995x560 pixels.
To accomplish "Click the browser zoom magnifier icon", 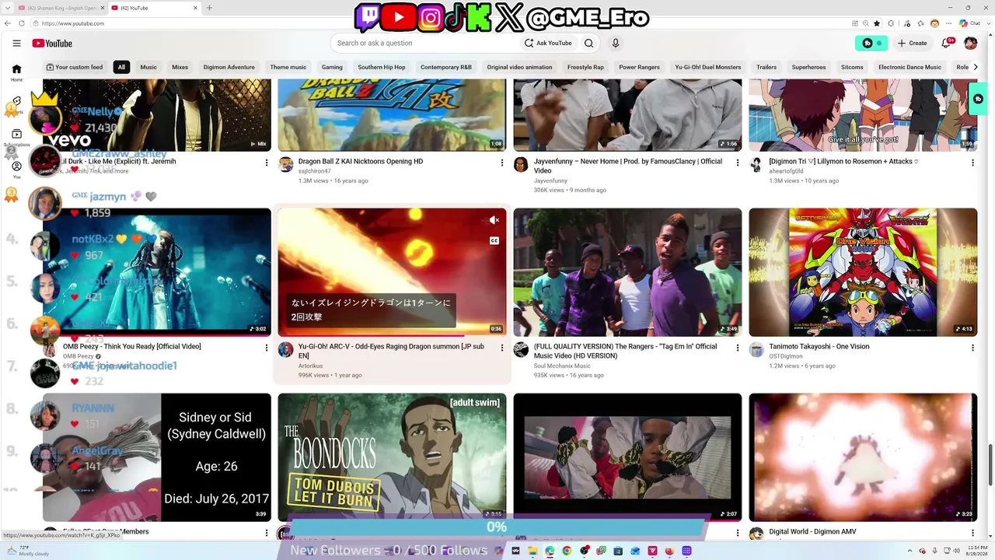I will [865, 23].
